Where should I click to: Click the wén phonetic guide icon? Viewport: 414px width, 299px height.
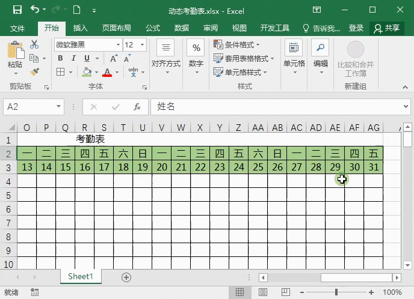134,72
